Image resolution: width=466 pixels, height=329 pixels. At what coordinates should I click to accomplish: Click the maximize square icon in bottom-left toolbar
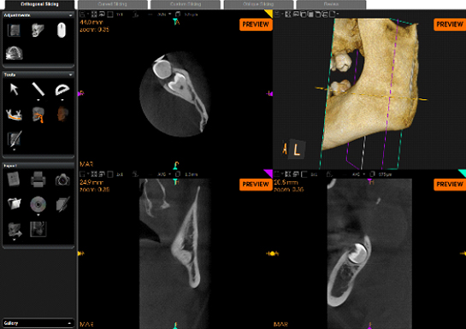pyautogui.click(x=110, y=174)
